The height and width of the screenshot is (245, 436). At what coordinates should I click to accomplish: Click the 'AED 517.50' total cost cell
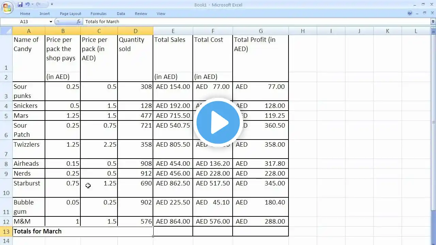click(213, 188)
